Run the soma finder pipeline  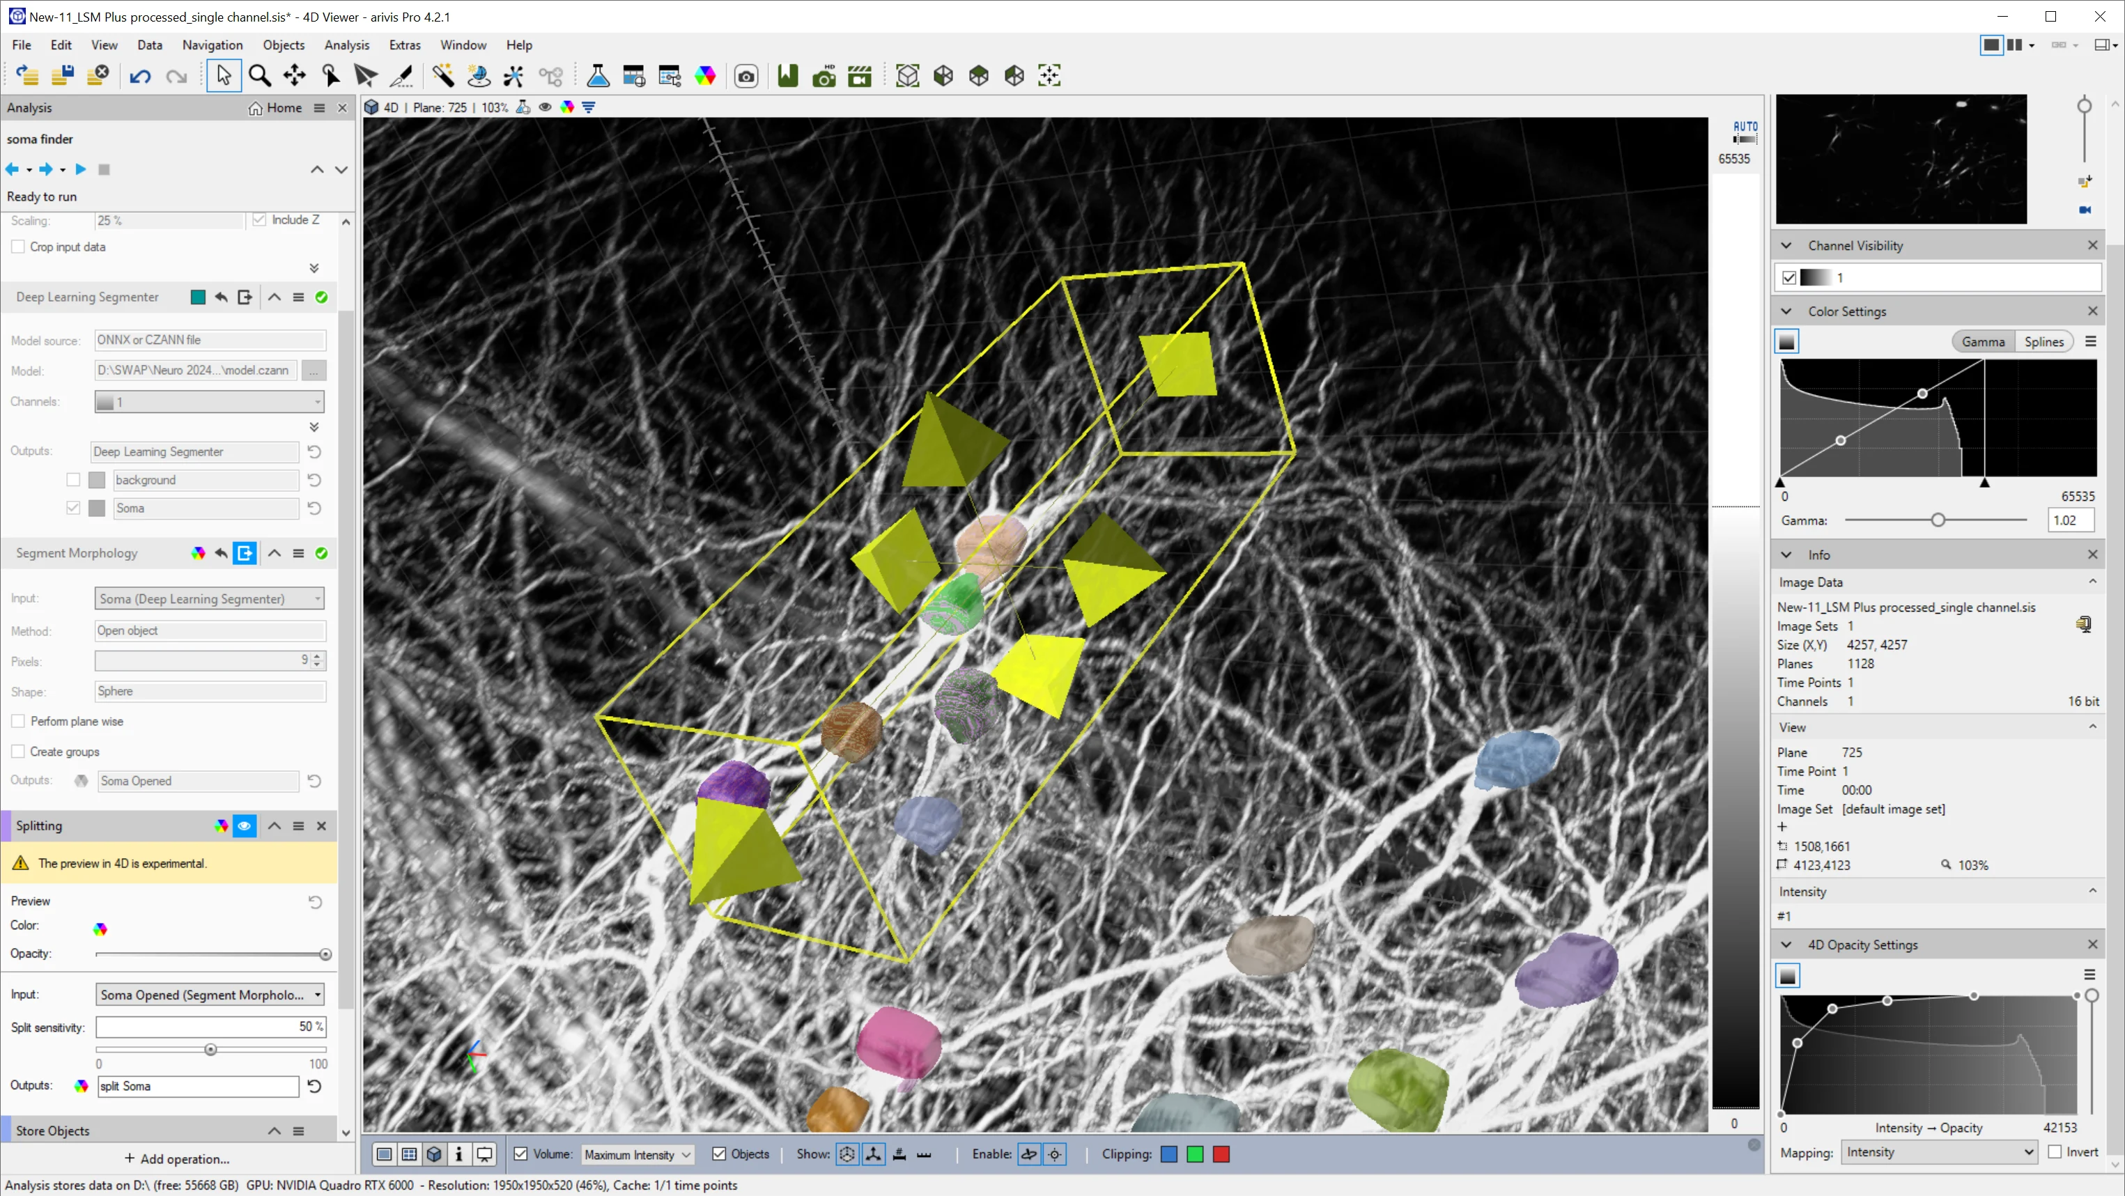click(80, 169)
